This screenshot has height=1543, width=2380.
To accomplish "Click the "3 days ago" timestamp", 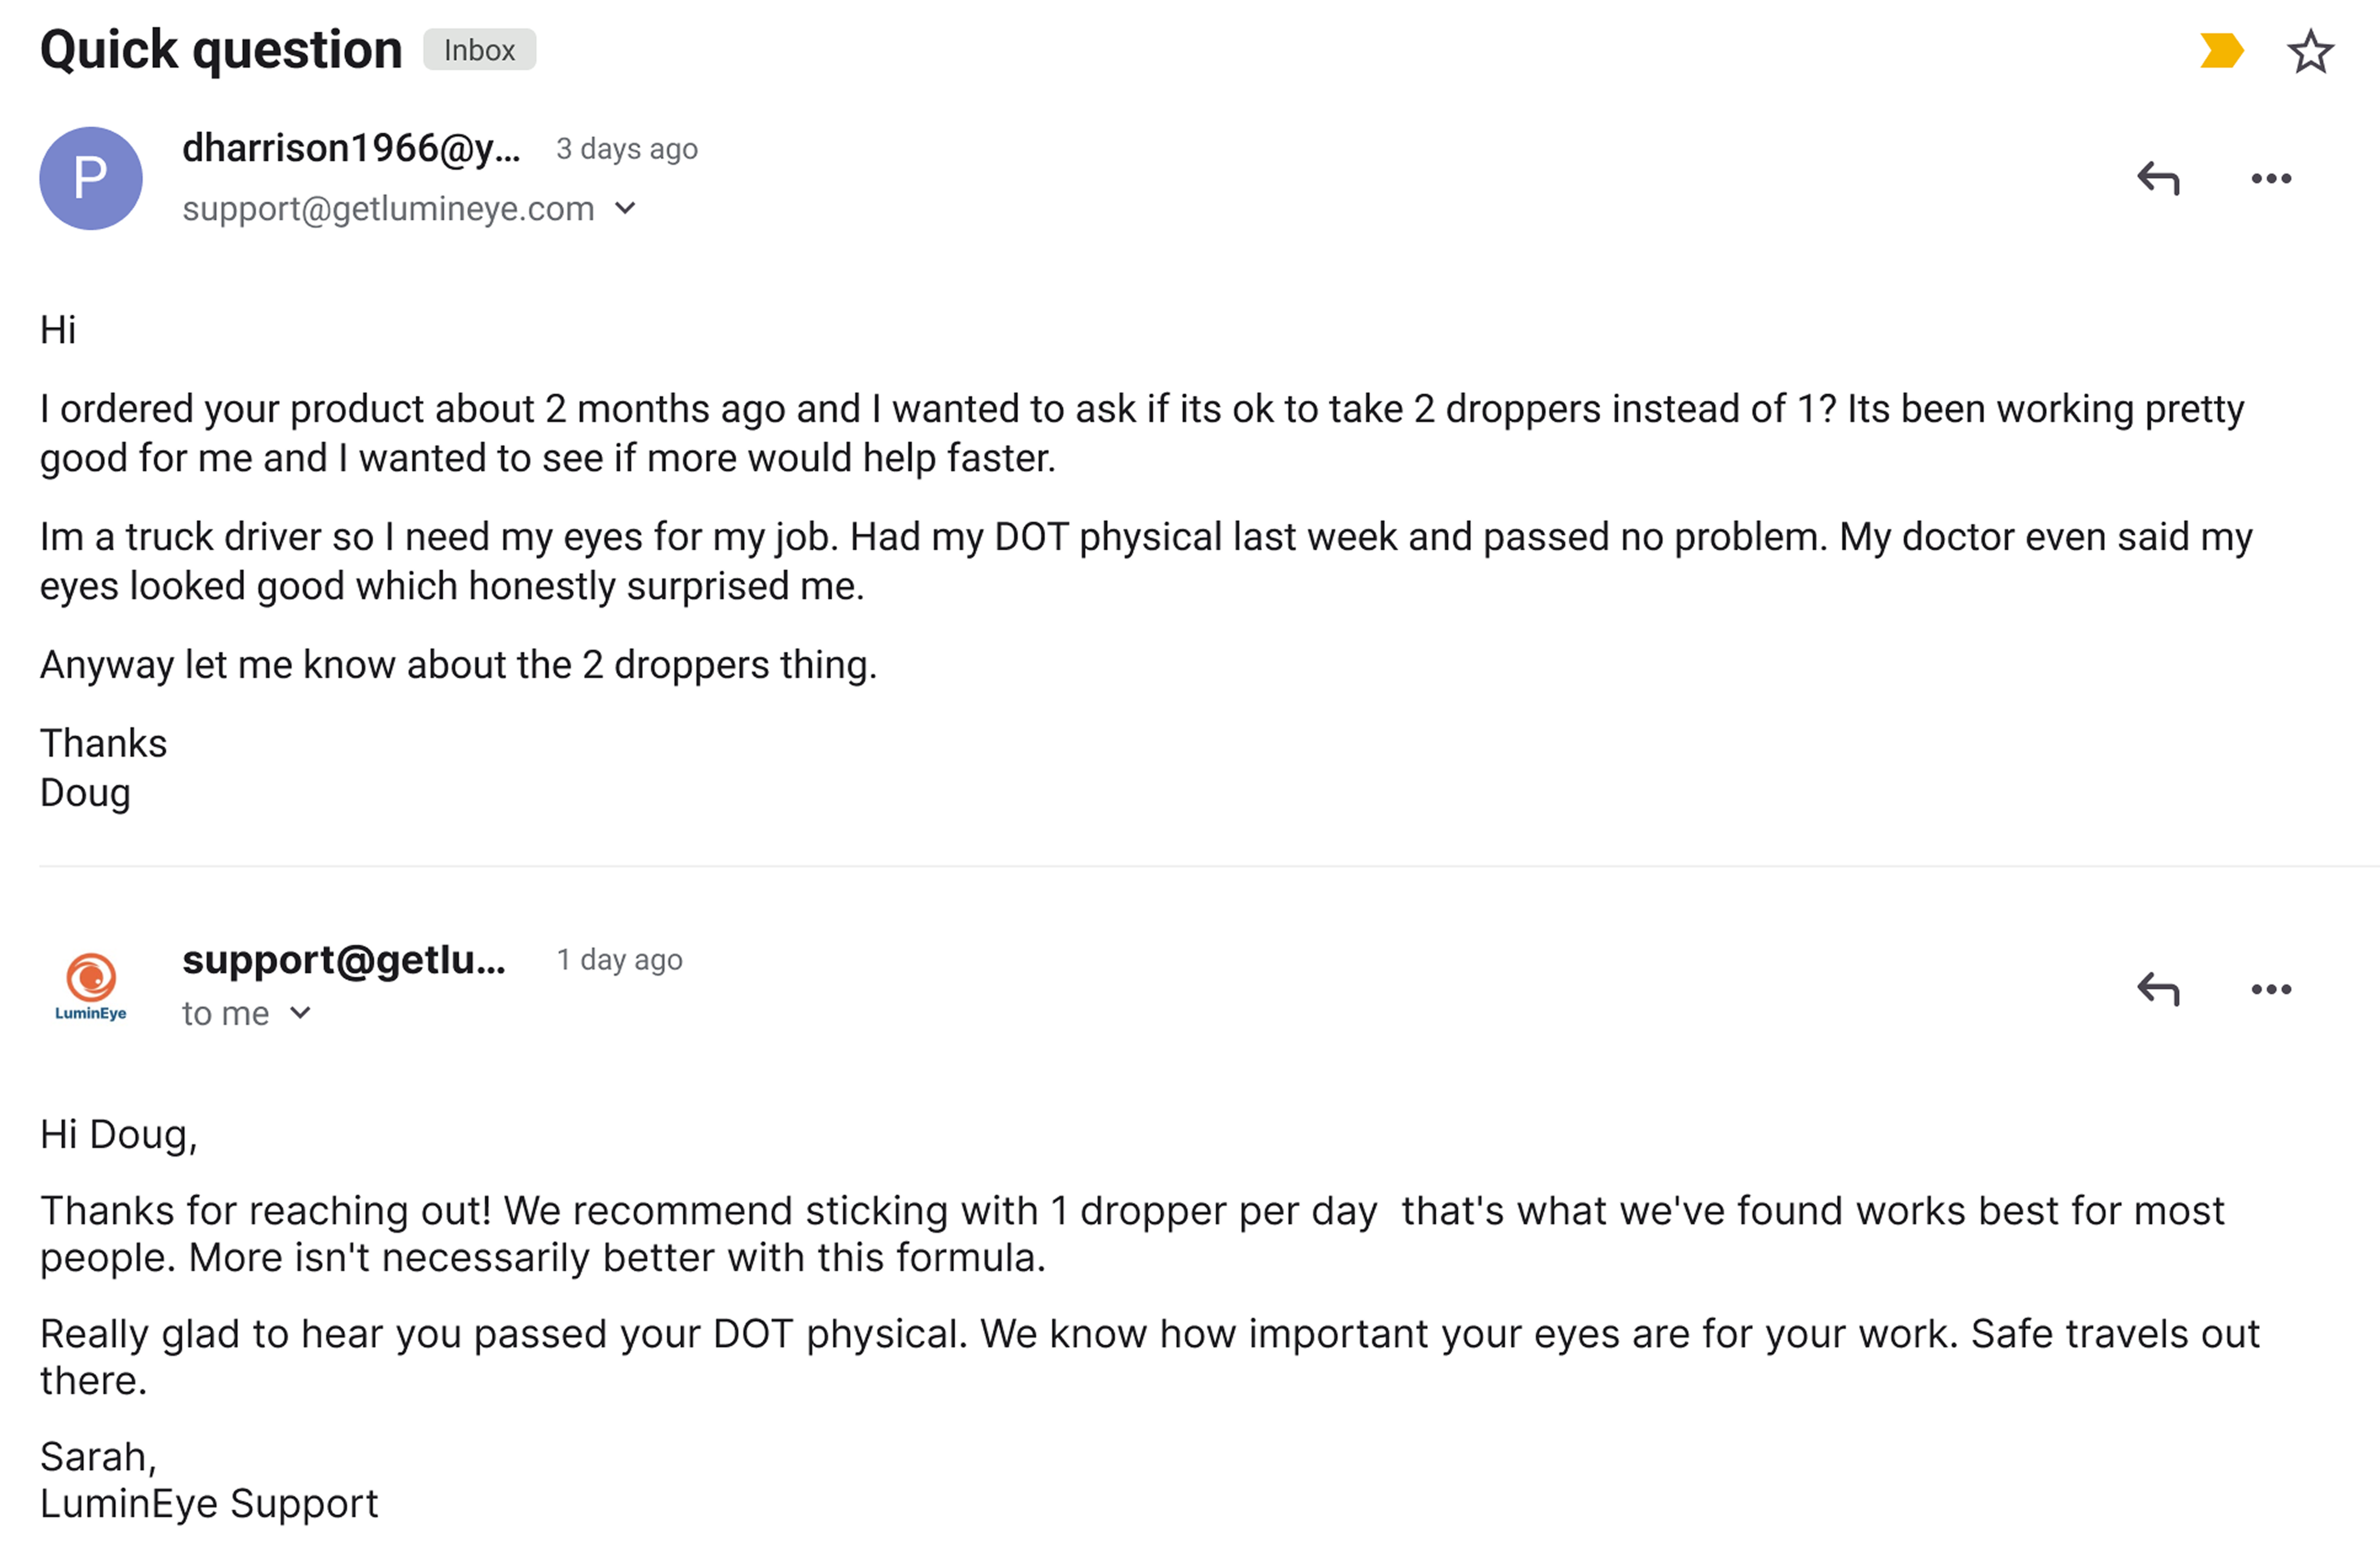I will click(627, 149).
